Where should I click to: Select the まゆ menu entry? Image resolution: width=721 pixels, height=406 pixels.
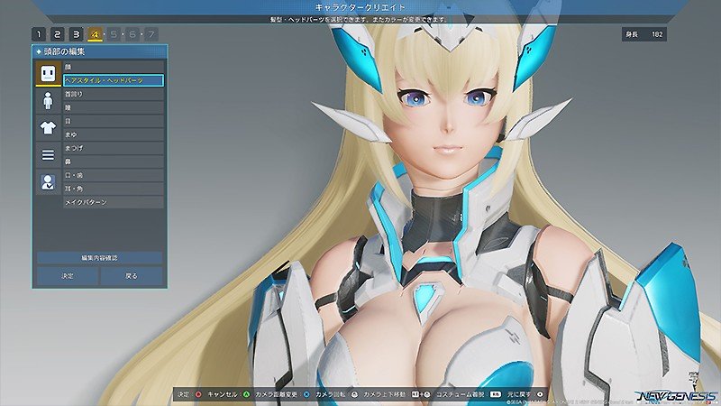pos(114,134)
